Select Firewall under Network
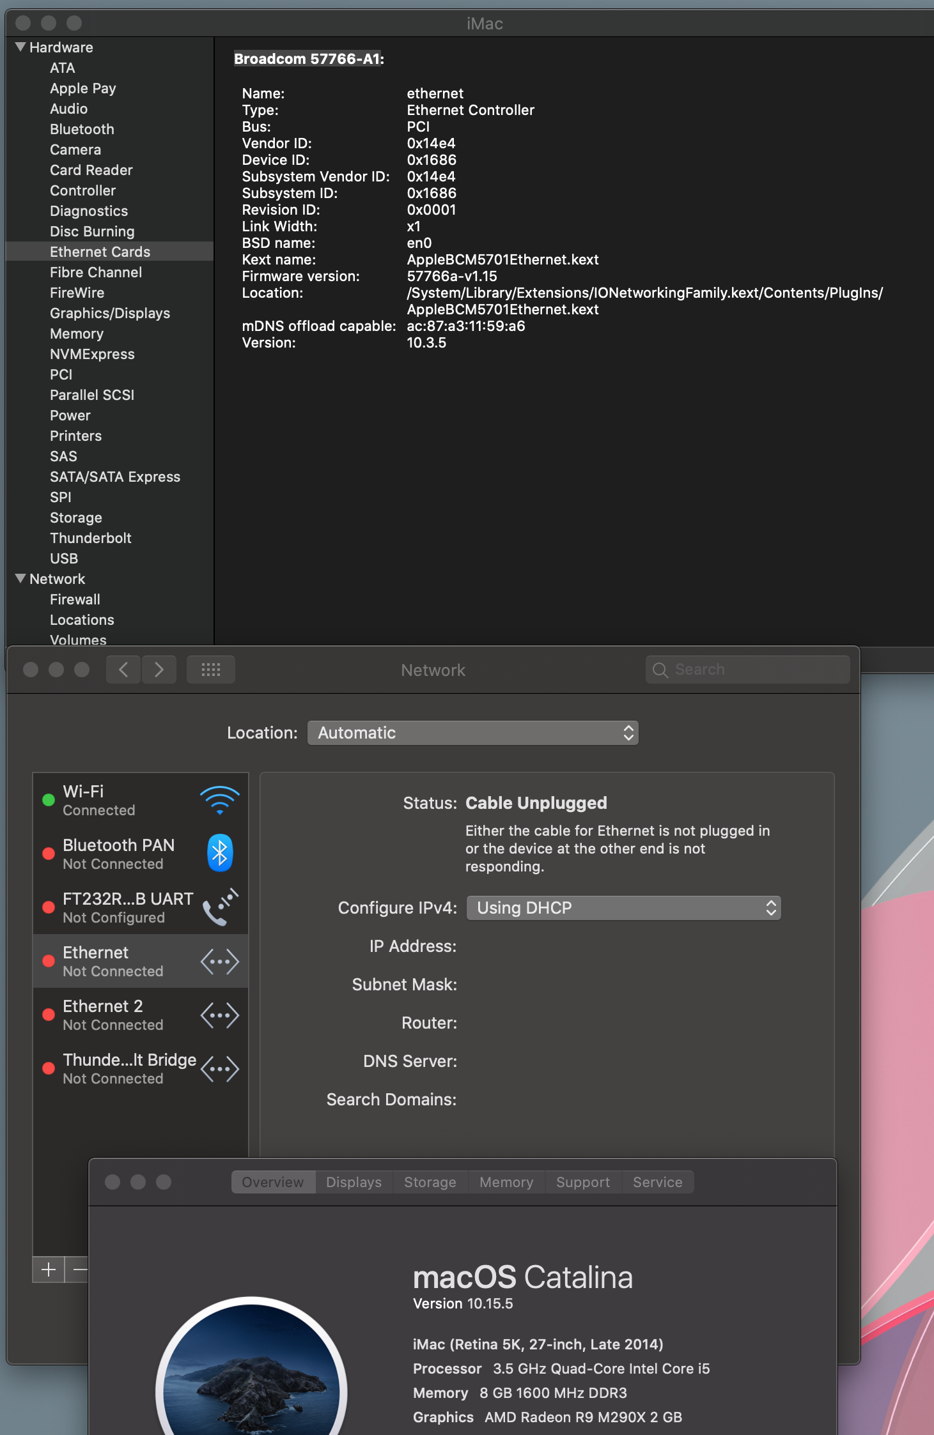 110,599
